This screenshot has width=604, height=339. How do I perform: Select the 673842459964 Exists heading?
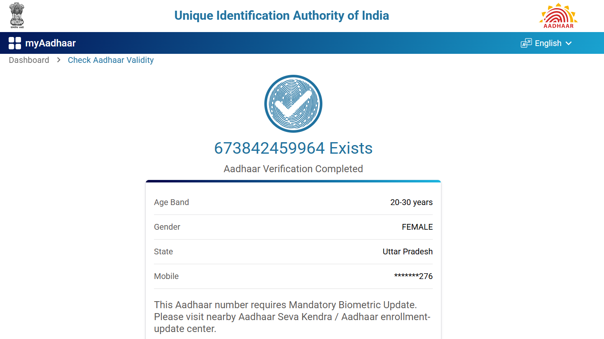pos(293,148)
